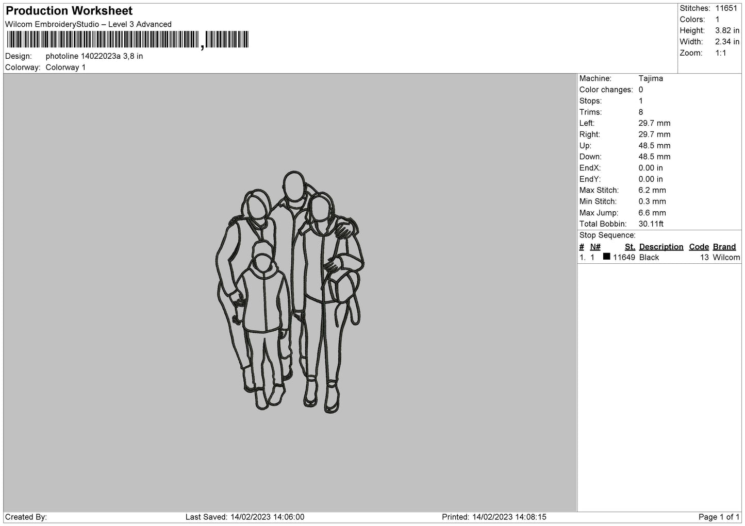This screenshot has height=526, width=745.
Task: Select the Width value 2.34 in
Action: pos(727,42)
